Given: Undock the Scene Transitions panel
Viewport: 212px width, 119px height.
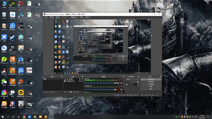Looking at the screenshot, I should (138, 77).
